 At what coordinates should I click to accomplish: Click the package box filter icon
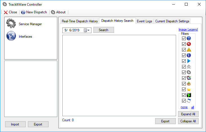[189, 84]
